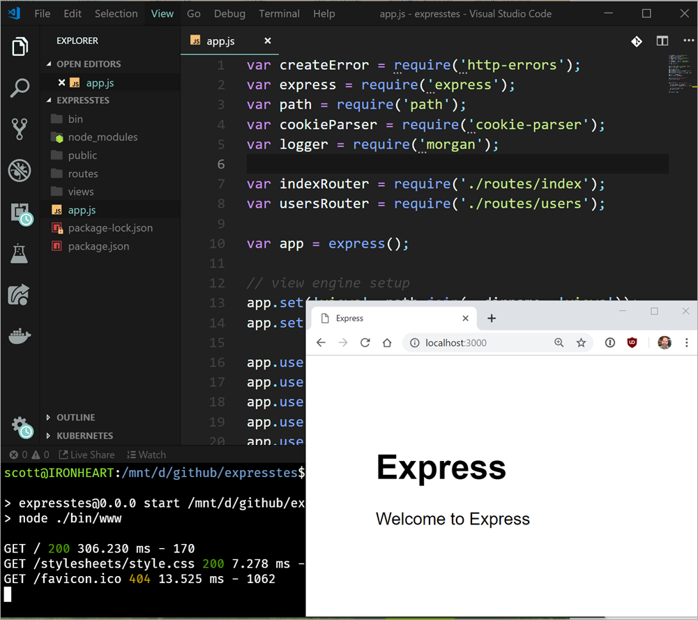Click the zoom magnifier in address bar

559,342
